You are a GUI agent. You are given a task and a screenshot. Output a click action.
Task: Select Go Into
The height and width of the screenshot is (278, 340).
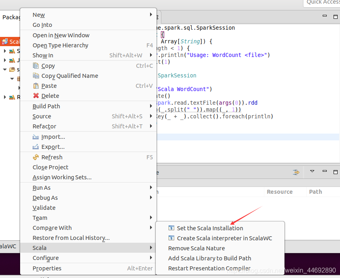point(88,25)
